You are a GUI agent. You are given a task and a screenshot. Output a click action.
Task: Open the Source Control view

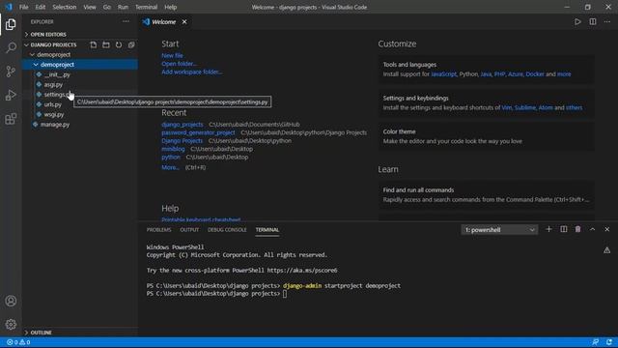pyautogui.click(x=11, y=72)
